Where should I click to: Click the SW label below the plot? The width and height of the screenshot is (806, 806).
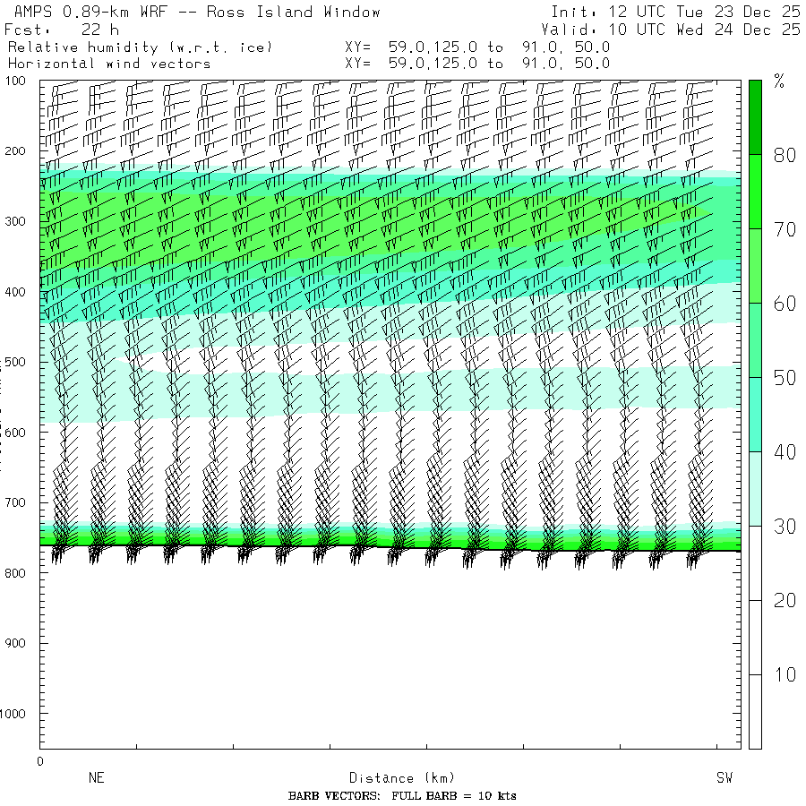[x=724, y=778]
